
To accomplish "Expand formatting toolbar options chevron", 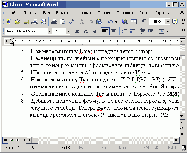I will 183,31.
